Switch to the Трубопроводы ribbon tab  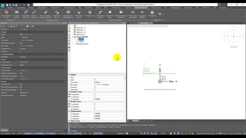[175, 8]
